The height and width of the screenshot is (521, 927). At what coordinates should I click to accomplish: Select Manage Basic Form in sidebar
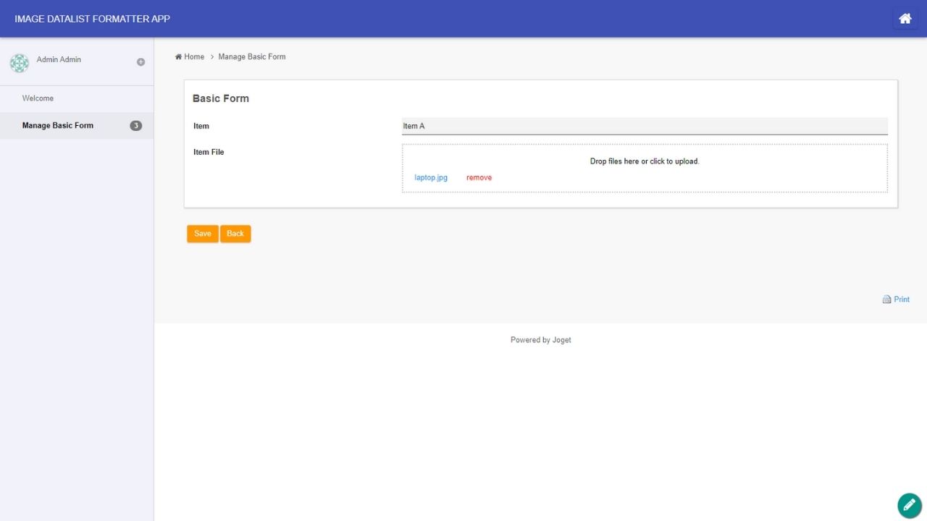58,126
